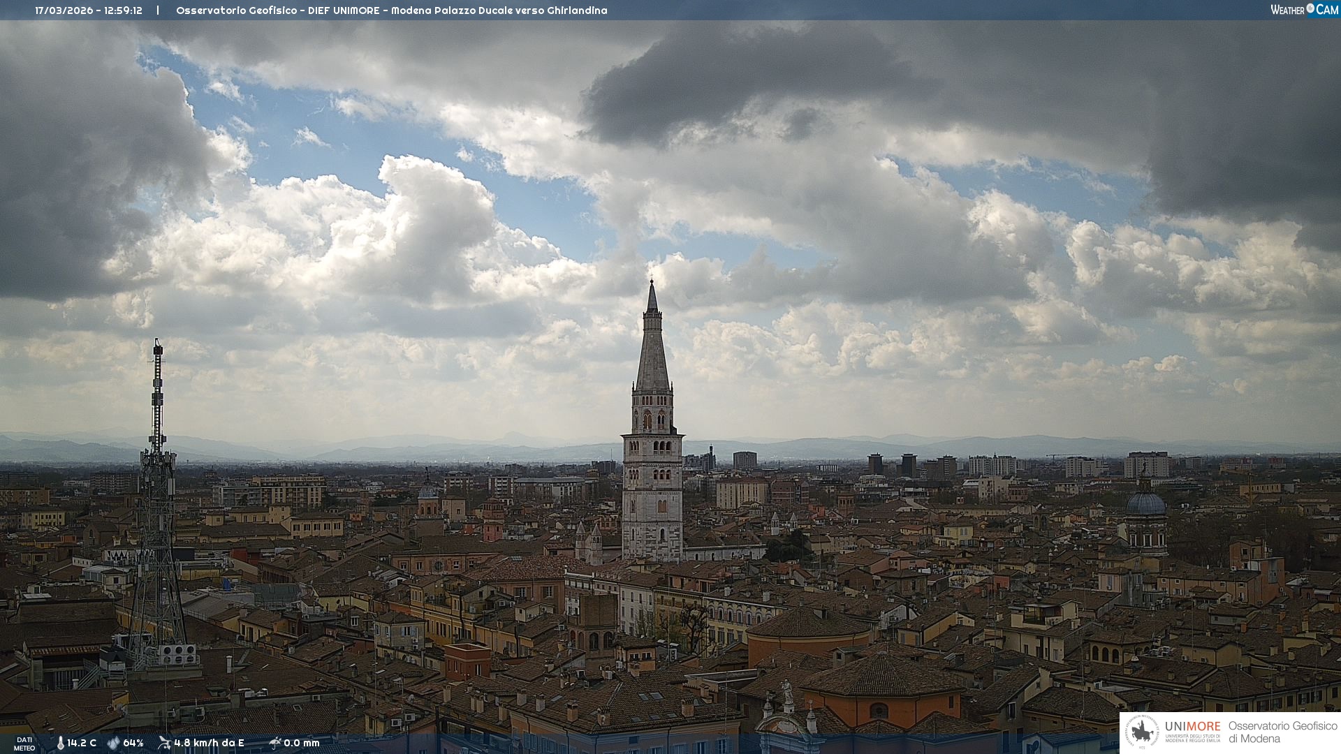Click Osservatorio Geofisico di Modena text
1341x754 pixels.
(x=1282, y=732)
